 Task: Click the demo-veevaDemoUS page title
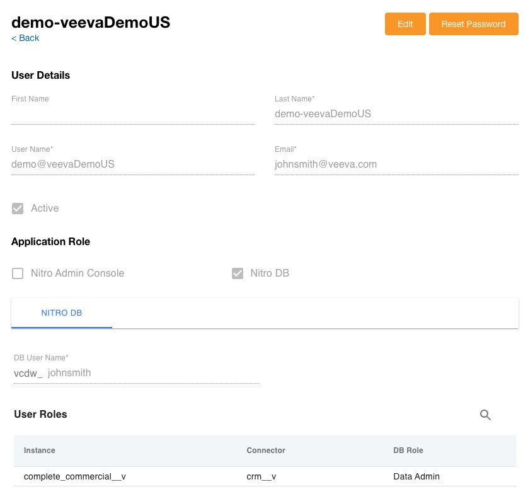click(x=91, y=23)
